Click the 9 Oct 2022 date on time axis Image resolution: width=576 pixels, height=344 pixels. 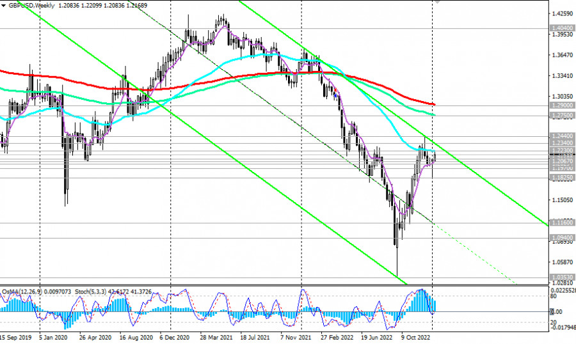tap(415, 338)
